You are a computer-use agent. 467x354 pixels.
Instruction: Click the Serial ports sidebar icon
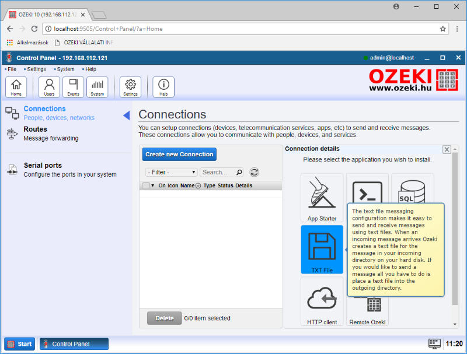click(12, 170)
